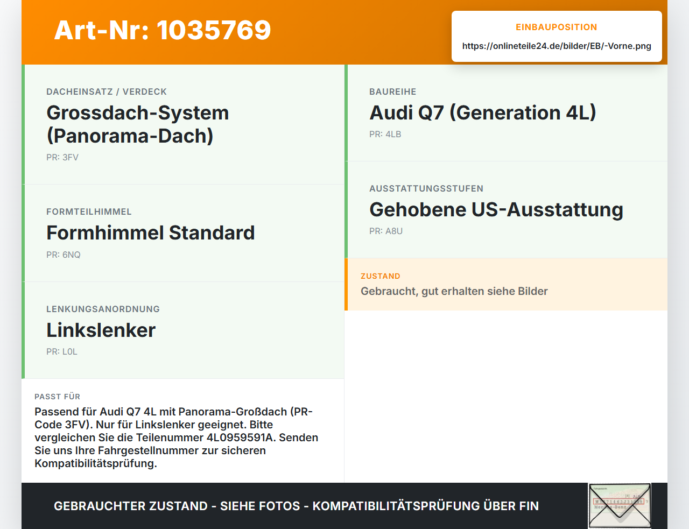Select the DACHEINSATZ / VERDECK label
The width and height of the screenshot is (689, 529).
tap(107, 91)
